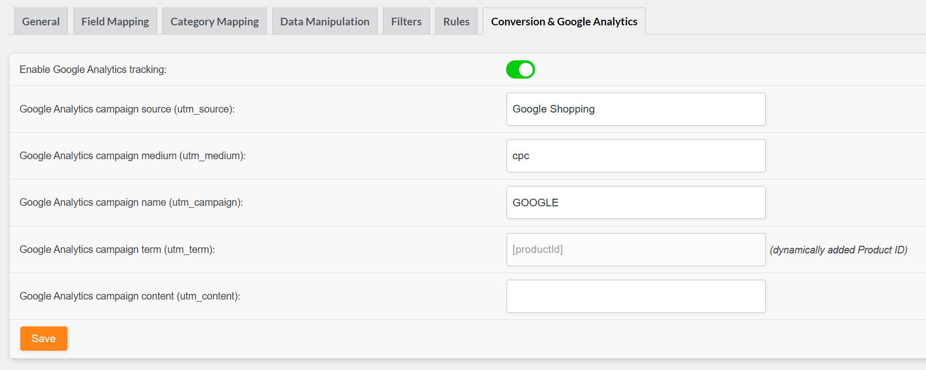Screen dimensions: 926x370
Task: Disable the Google Analytics tracking toggle
Action: point(520,69)
